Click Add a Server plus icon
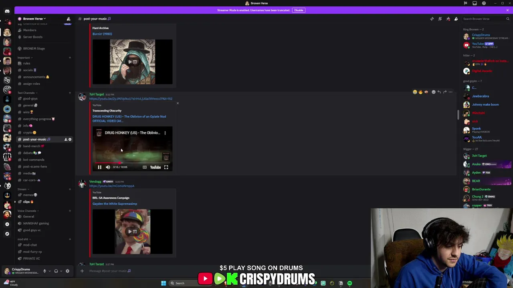Viewport: 513px width, 288px height. pyautogui.click(x=7, y=224)
